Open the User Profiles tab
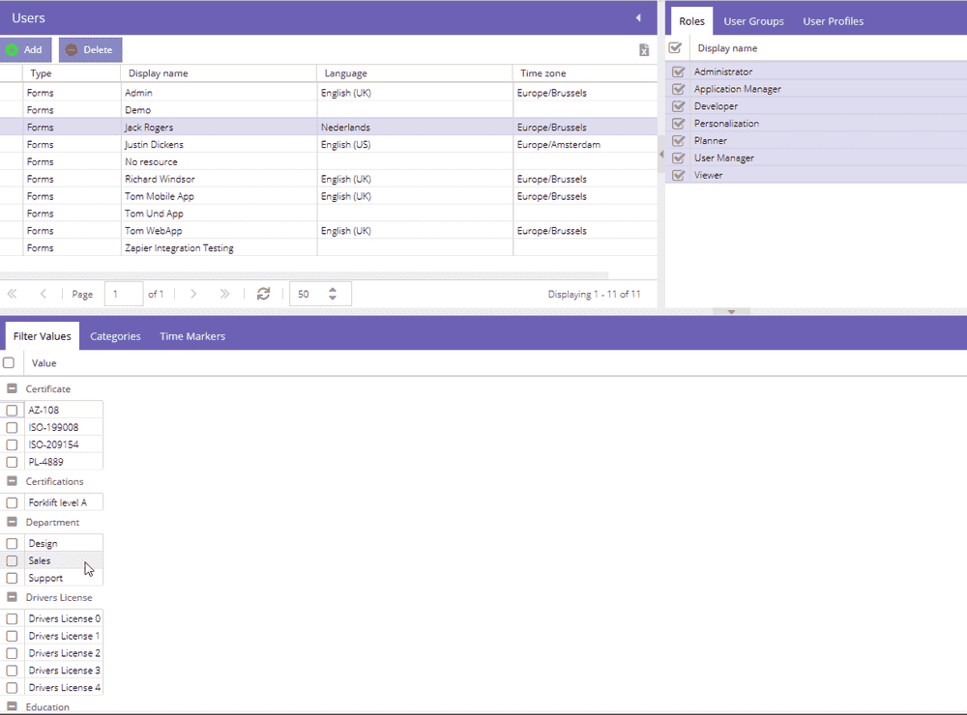Image resolution: width=967 pixels, height=715 pixels. (834, 21)
